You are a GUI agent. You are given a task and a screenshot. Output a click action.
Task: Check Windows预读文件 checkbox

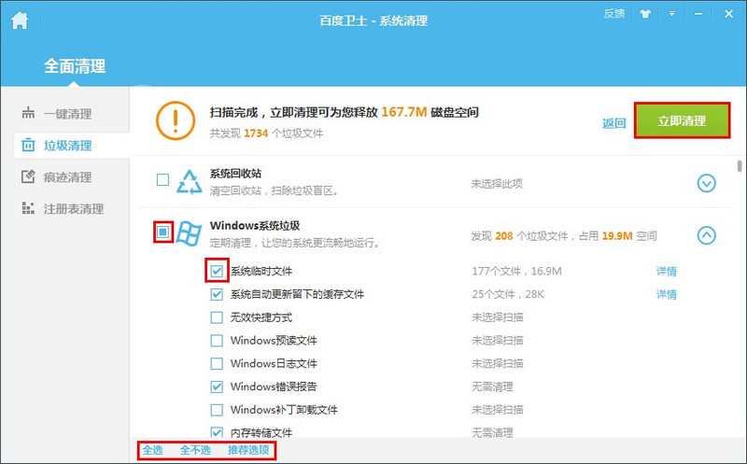coord(217,340)
